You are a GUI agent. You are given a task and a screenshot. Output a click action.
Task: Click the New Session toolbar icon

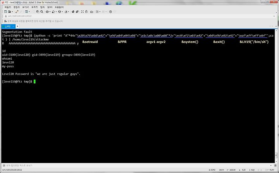point(5,12)
